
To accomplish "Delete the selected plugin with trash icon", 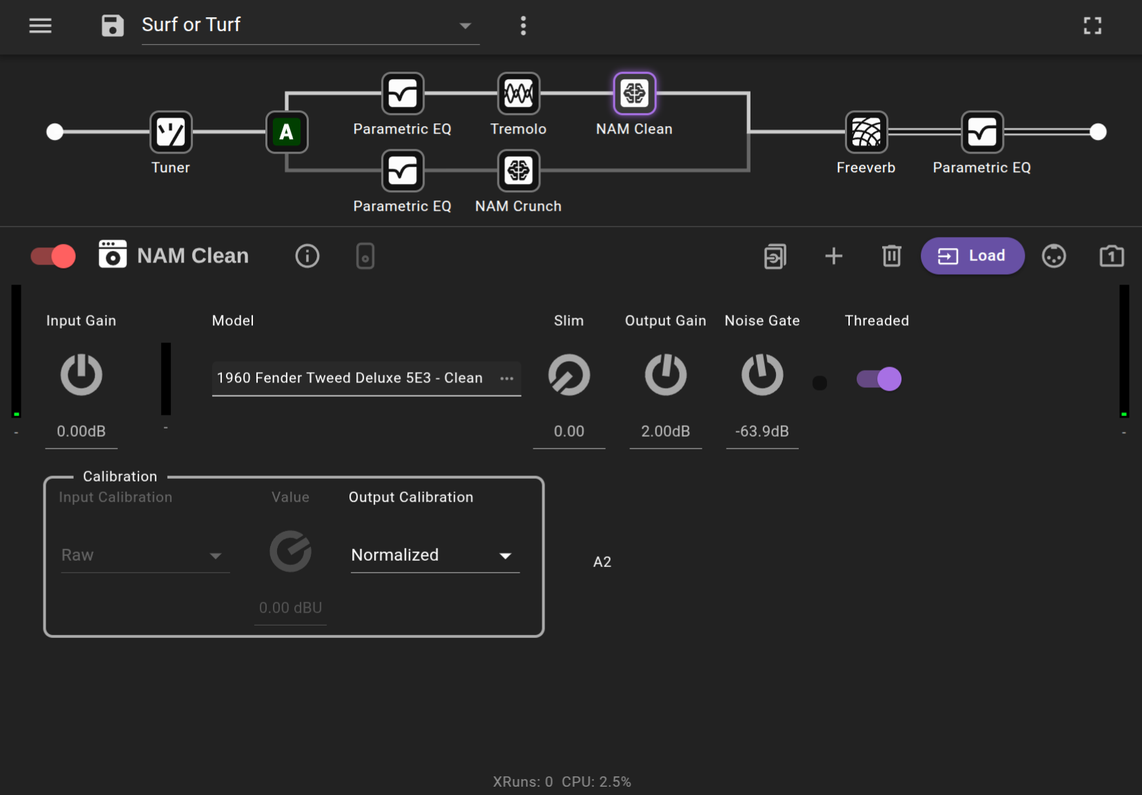I will 892,256.
